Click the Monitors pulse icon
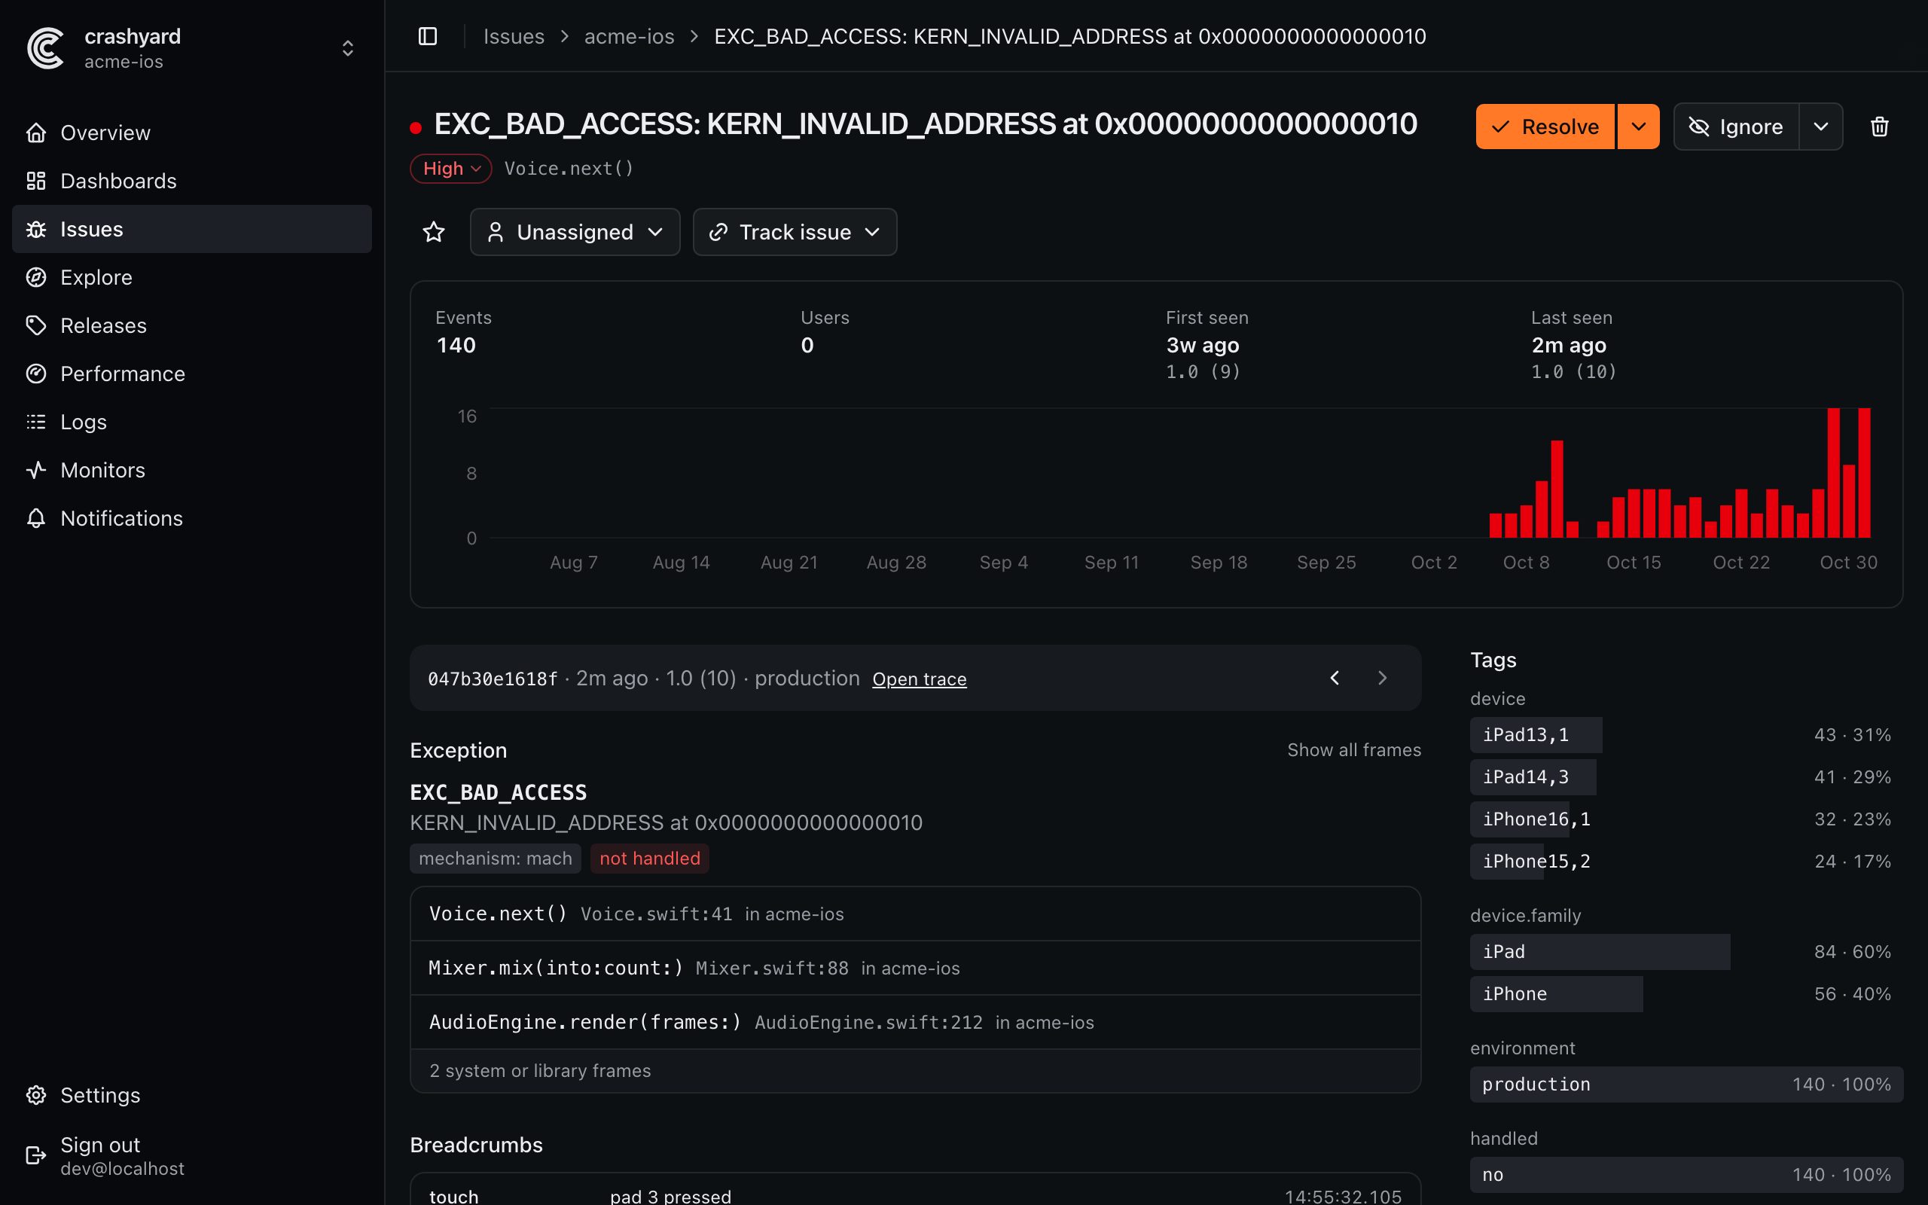The width and height of the screenshot is (1928, 1205). coord(36,470)
